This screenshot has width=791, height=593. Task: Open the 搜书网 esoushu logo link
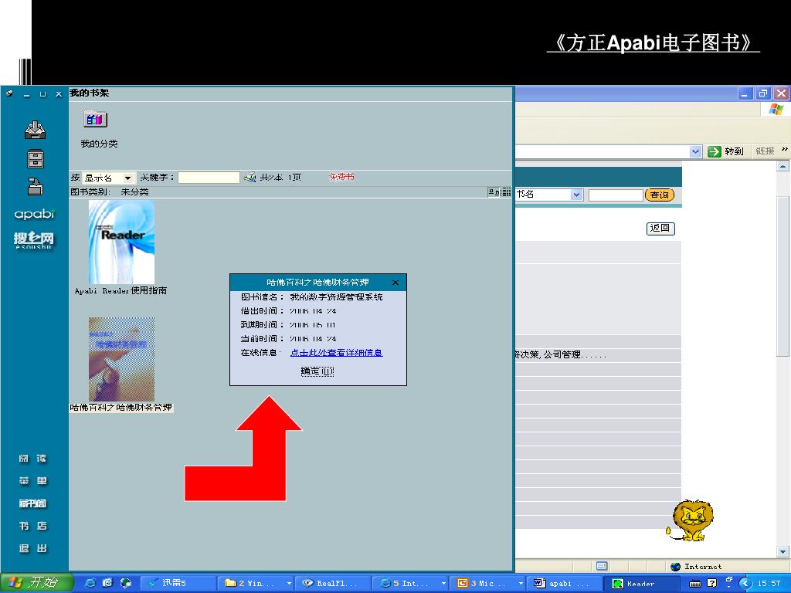coord(34,239)
